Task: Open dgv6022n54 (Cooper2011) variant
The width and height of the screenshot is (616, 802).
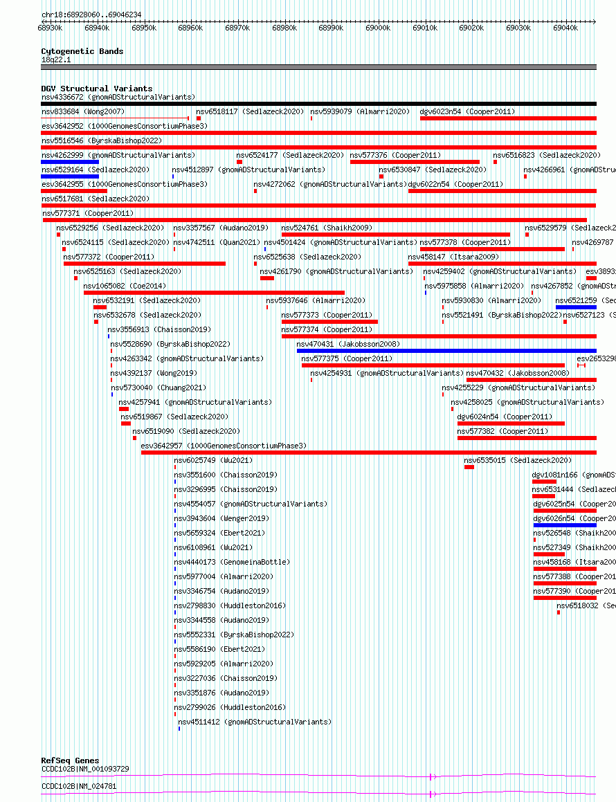Action: coord(456,184)
